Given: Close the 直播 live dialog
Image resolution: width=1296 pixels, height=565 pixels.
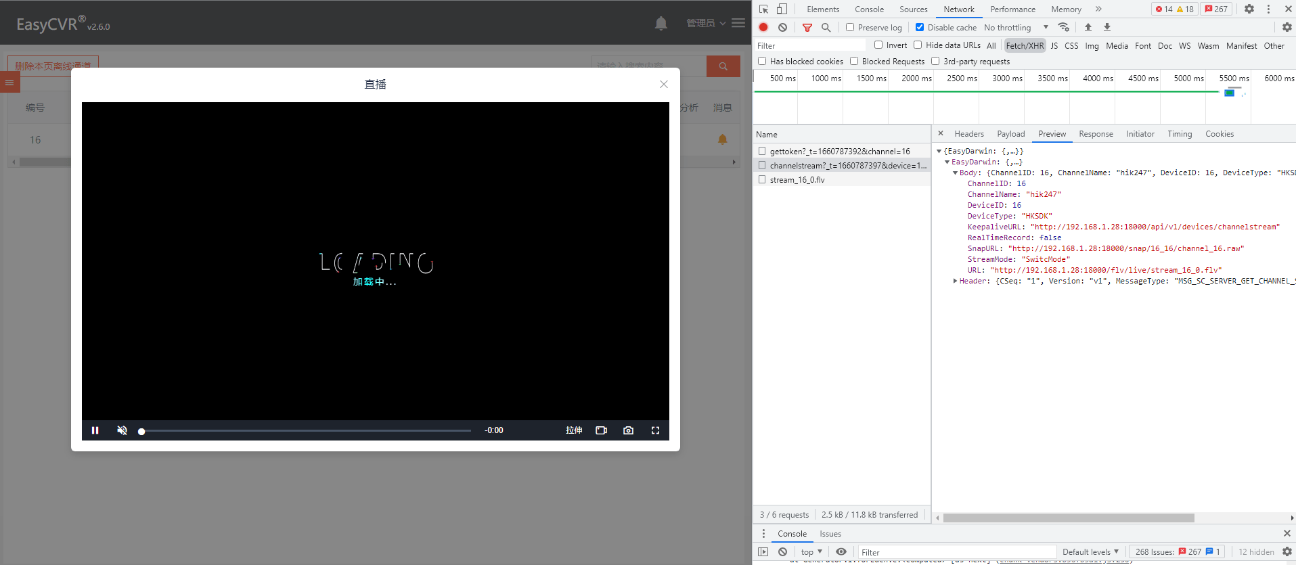Looking at the screenshot, I should coord(664,85).
